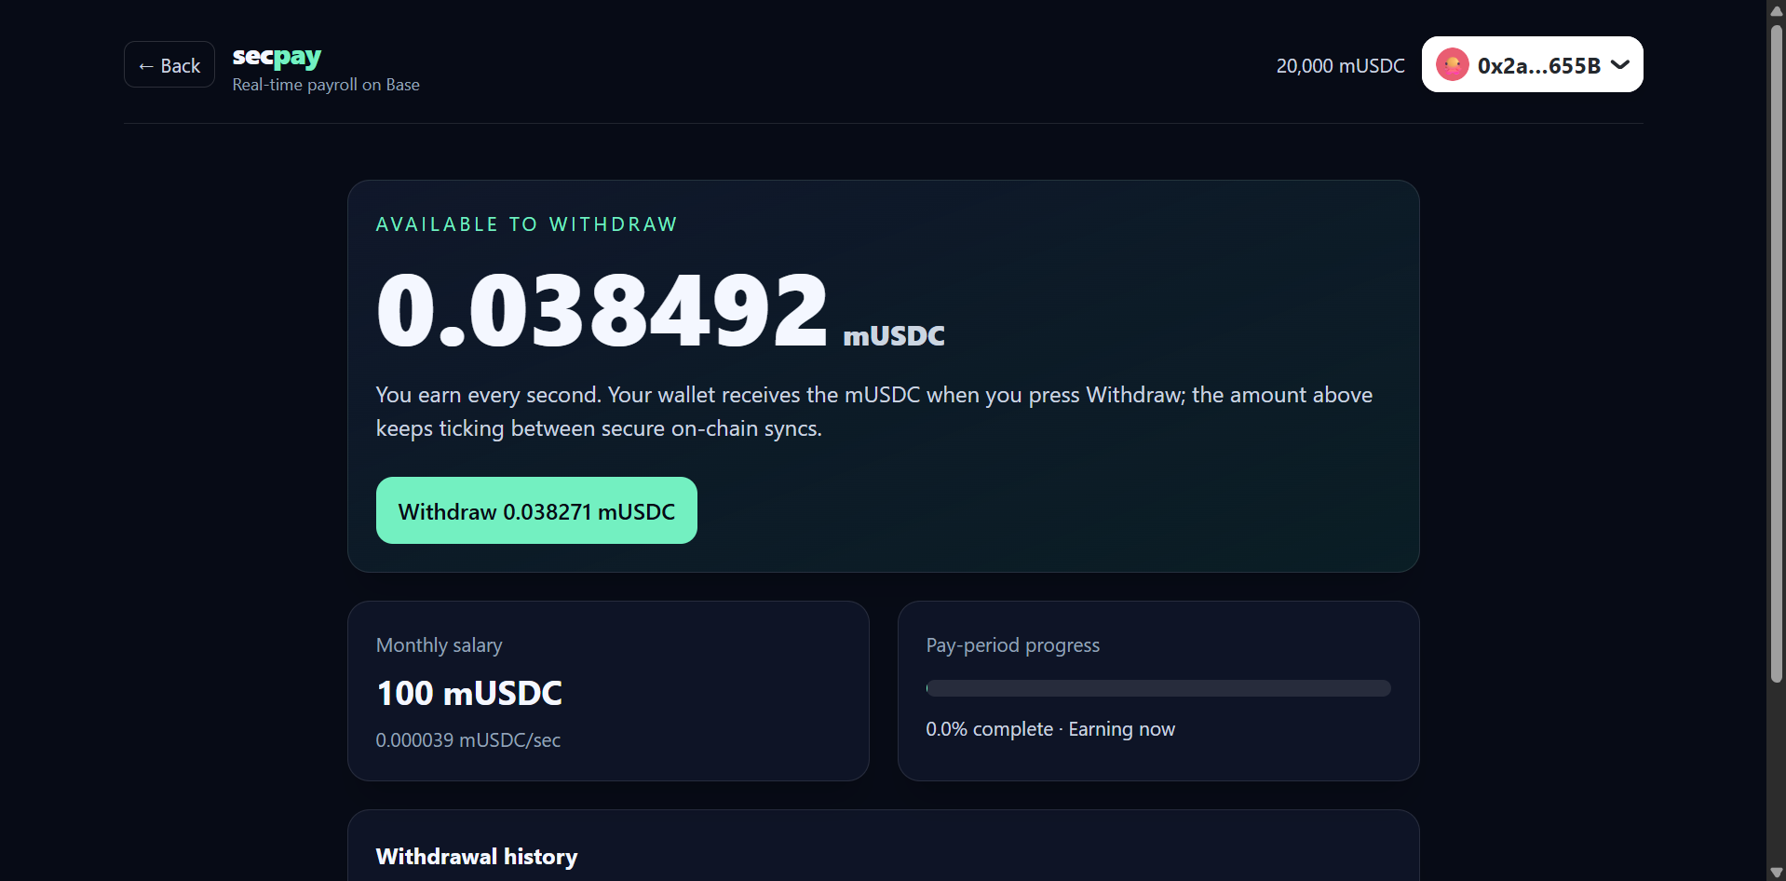Click the secpay logo
The height and width of the screenshot is (881, 1786).
point(277,57)
